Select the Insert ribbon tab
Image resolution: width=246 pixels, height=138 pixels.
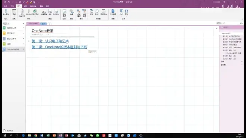[19, 6]
